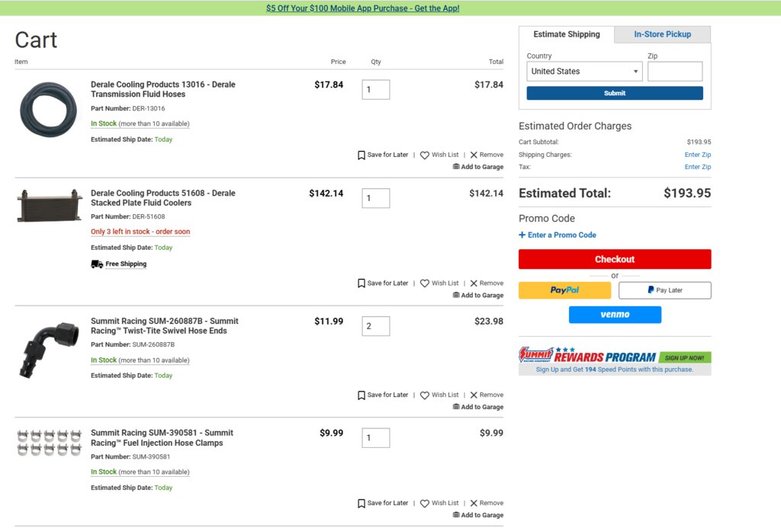Click the $23.98 total for Swivel Hose Ends

[x=489, y=322]
